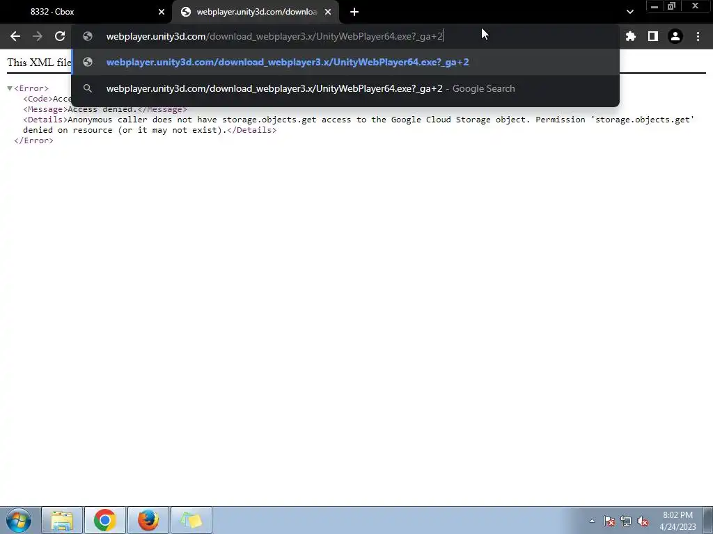The width and height of the screenshot is (713, 534).
Task: Open the Chrome profile avatar
Action: point(675,36)
